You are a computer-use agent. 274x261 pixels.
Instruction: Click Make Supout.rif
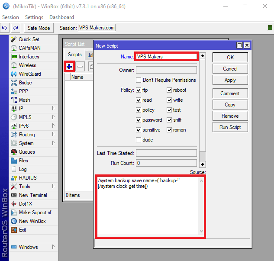(x=34, y=213)
